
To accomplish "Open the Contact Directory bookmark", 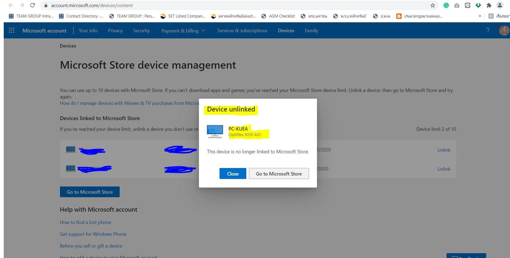I will (81, 16).
